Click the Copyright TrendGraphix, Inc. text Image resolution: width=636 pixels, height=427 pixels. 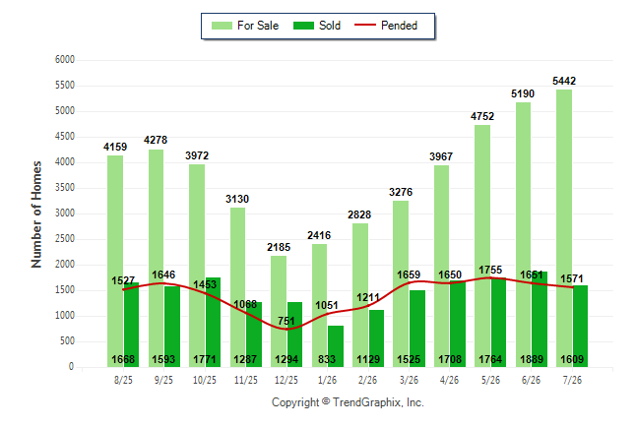click(x=348, y=402)
